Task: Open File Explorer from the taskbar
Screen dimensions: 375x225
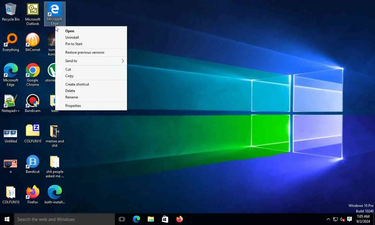Action: (x=151, y=219)
